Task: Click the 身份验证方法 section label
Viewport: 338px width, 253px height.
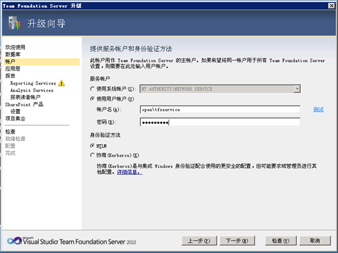Action: (105, 135)
